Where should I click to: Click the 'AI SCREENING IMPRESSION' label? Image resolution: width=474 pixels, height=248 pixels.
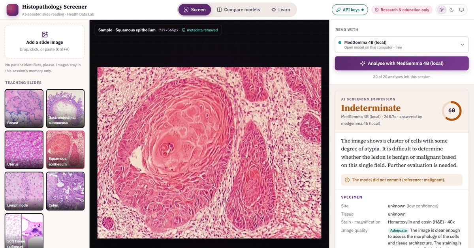point(368,99)
